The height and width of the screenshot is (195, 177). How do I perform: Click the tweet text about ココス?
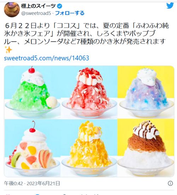[x=85, y=33]
